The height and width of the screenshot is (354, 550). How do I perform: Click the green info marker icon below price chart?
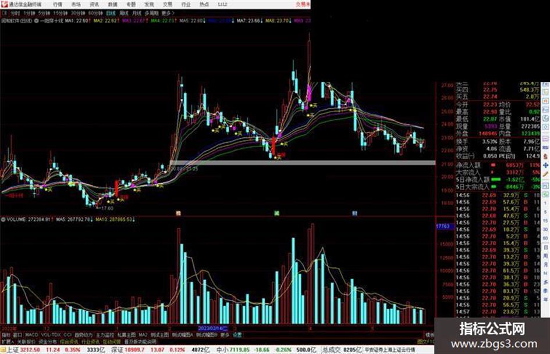pyautogui.click(x=277, y=213)
